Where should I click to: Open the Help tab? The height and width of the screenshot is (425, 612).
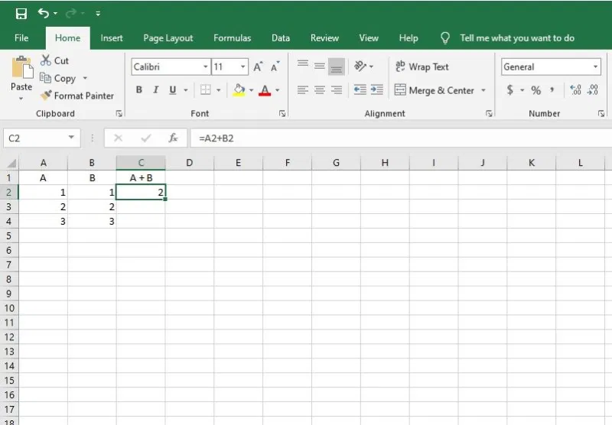[x=409, y=37]
